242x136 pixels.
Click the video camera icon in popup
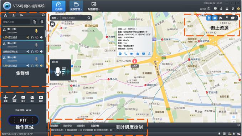tap(132, 54)
